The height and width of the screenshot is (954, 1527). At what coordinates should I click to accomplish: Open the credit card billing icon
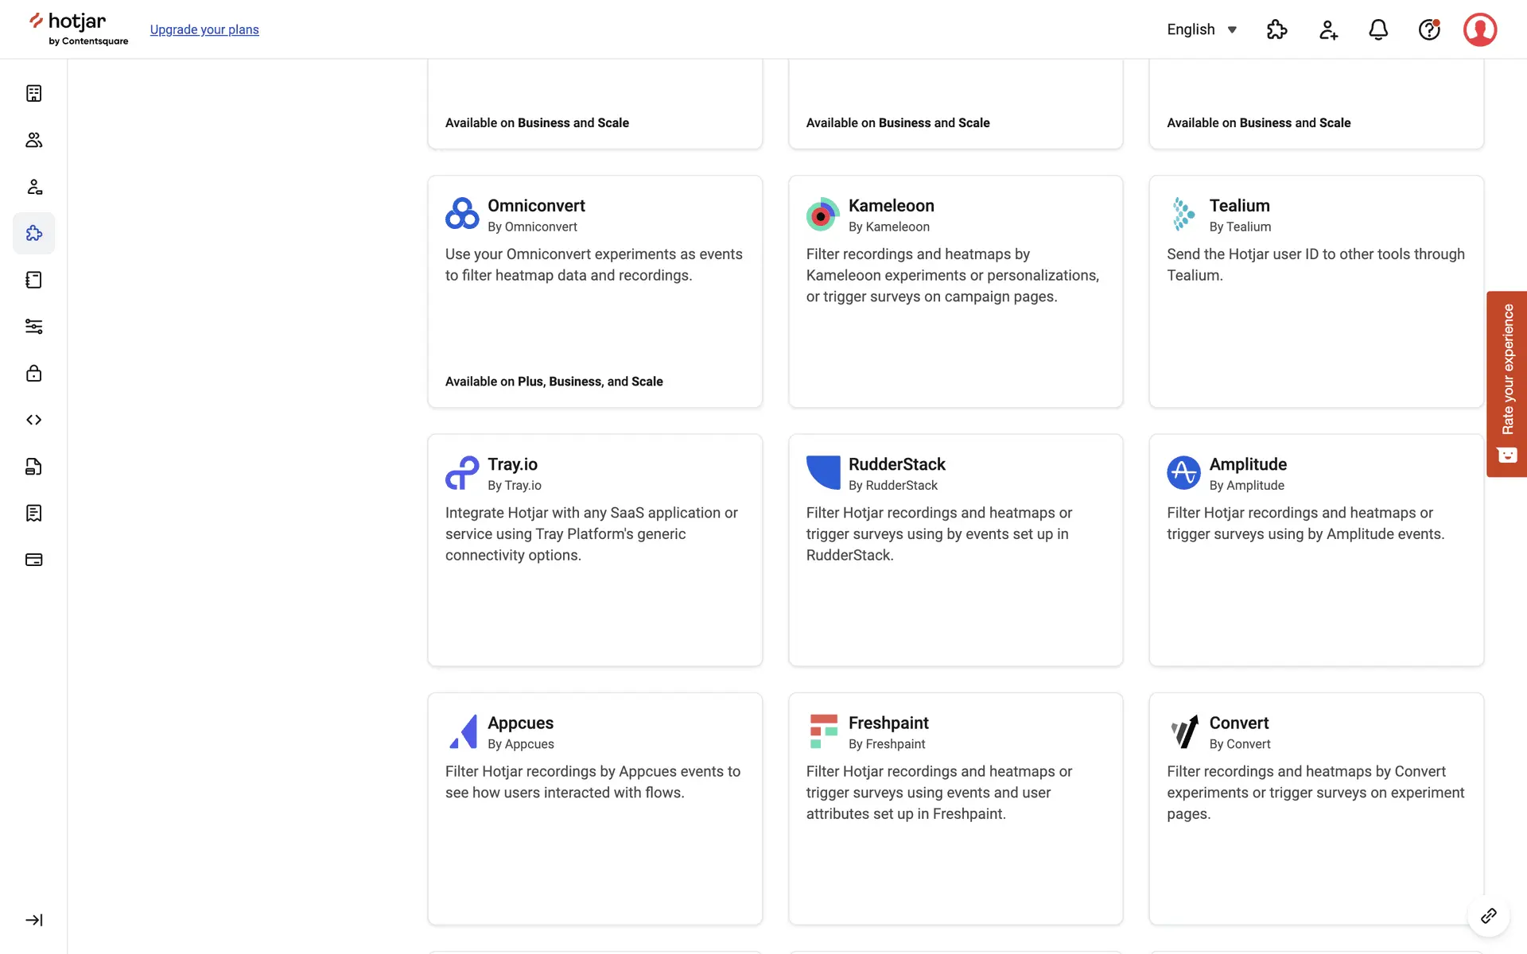coord(33,560)
